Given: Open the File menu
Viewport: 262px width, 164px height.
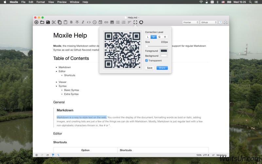Looking at the screenshot, I should (x=23, y=2).
